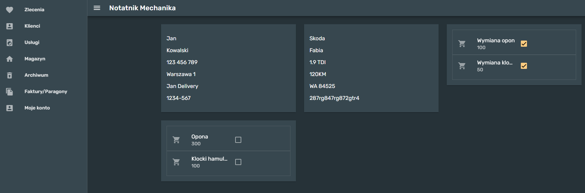585x193 pixels.
Task: Click the Magazyn home icon
Action: coord(10,59)
